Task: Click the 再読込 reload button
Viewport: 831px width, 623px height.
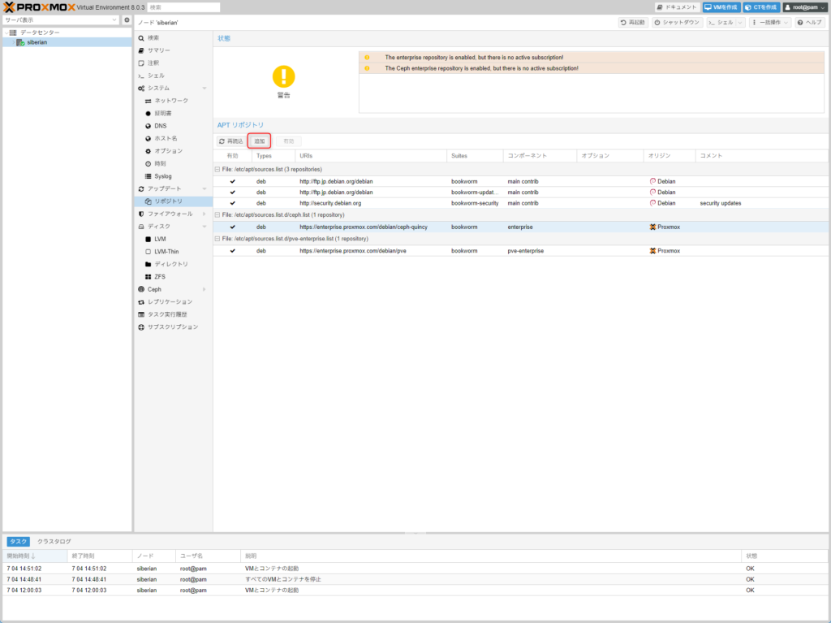Action: [x=231, y=141]
